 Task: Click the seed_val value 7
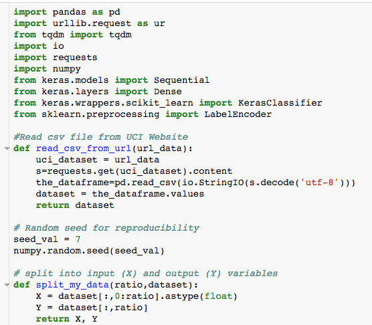pyautogui.click(x=78, y=239)
